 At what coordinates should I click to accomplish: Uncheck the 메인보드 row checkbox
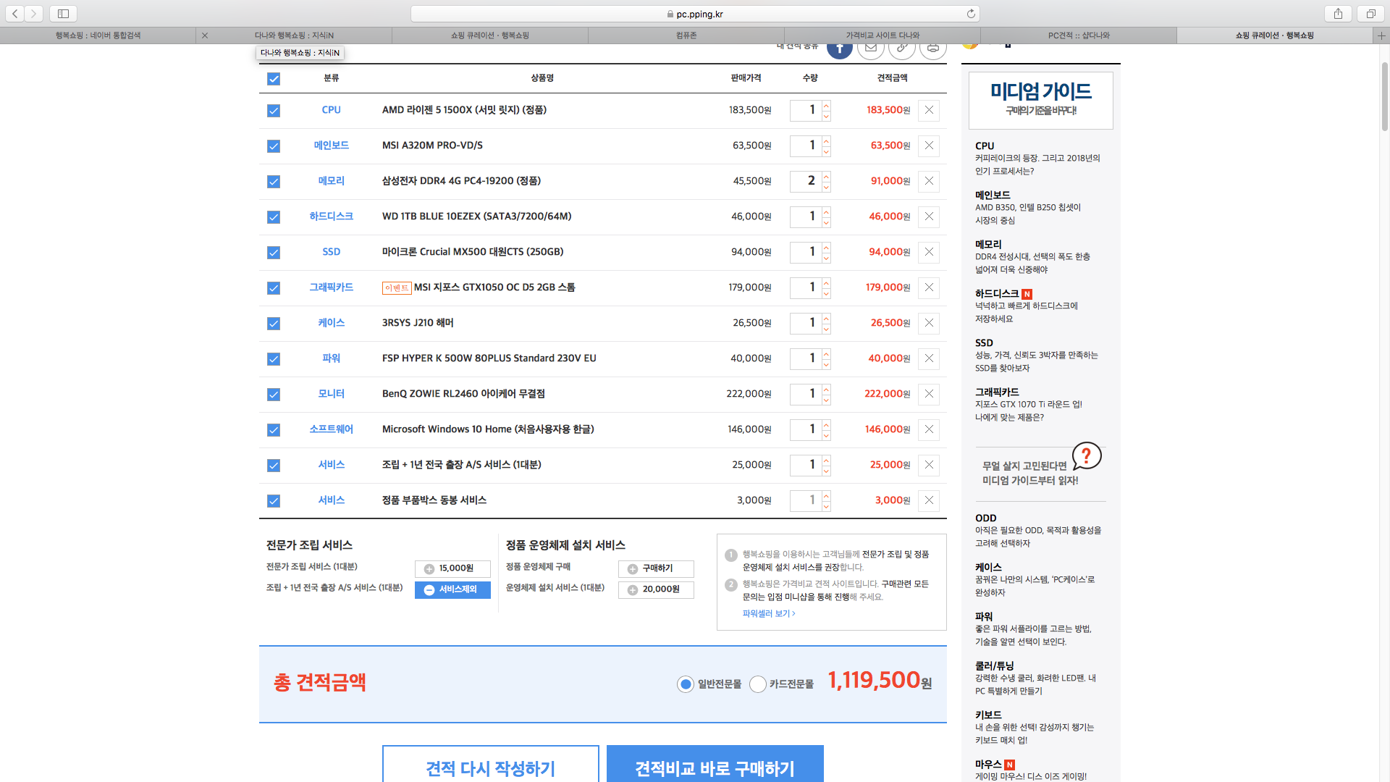[x=274, y=146]
